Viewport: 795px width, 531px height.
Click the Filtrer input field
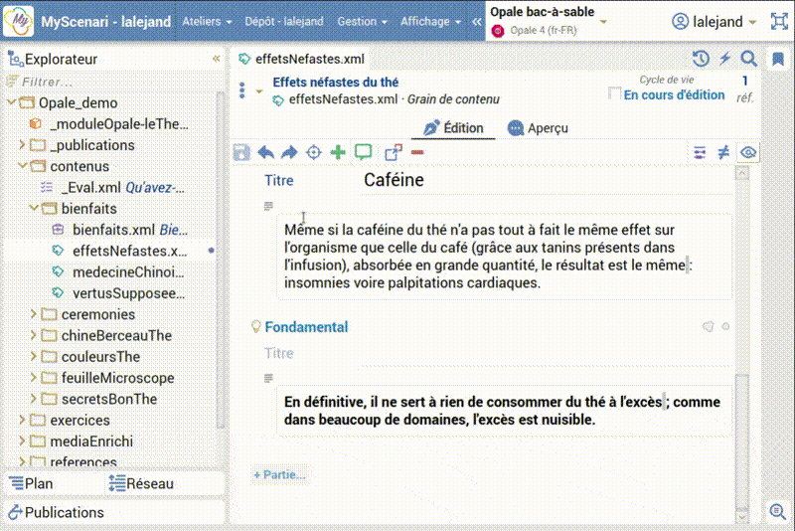pyautogui.click(x=109, y=82)
